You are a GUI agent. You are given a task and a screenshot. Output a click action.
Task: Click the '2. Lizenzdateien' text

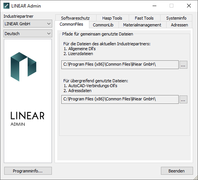(x=78, y=54)
